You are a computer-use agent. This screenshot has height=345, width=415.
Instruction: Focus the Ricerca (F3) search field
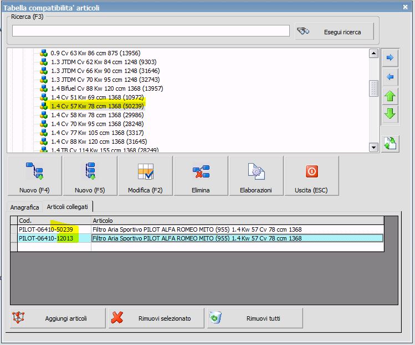(151, 31)
